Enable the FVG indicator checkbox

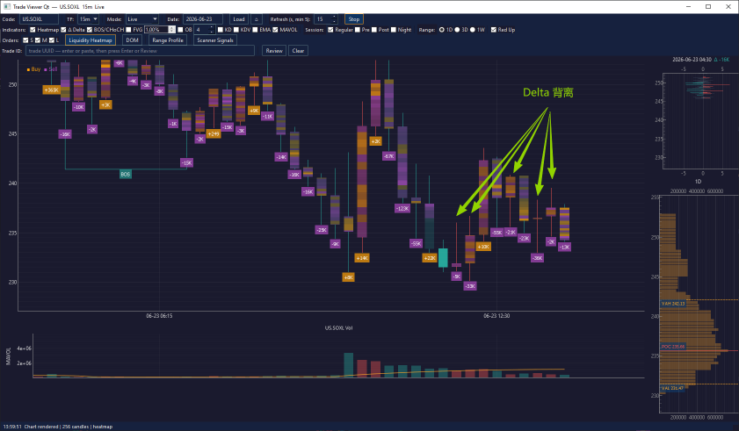[x=128, y=30]
